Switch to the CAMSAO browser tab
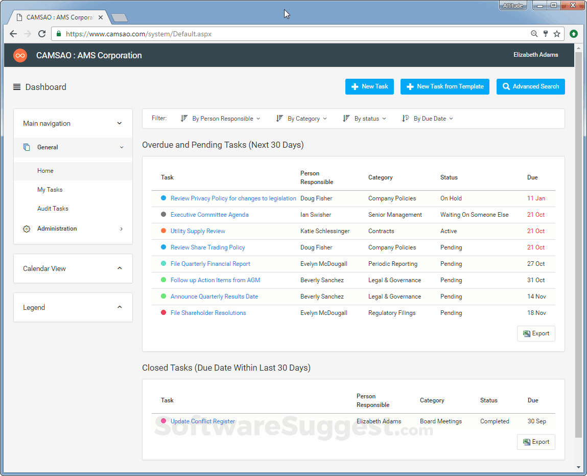This screenshot has width=587, height=476. pos(56,16)
